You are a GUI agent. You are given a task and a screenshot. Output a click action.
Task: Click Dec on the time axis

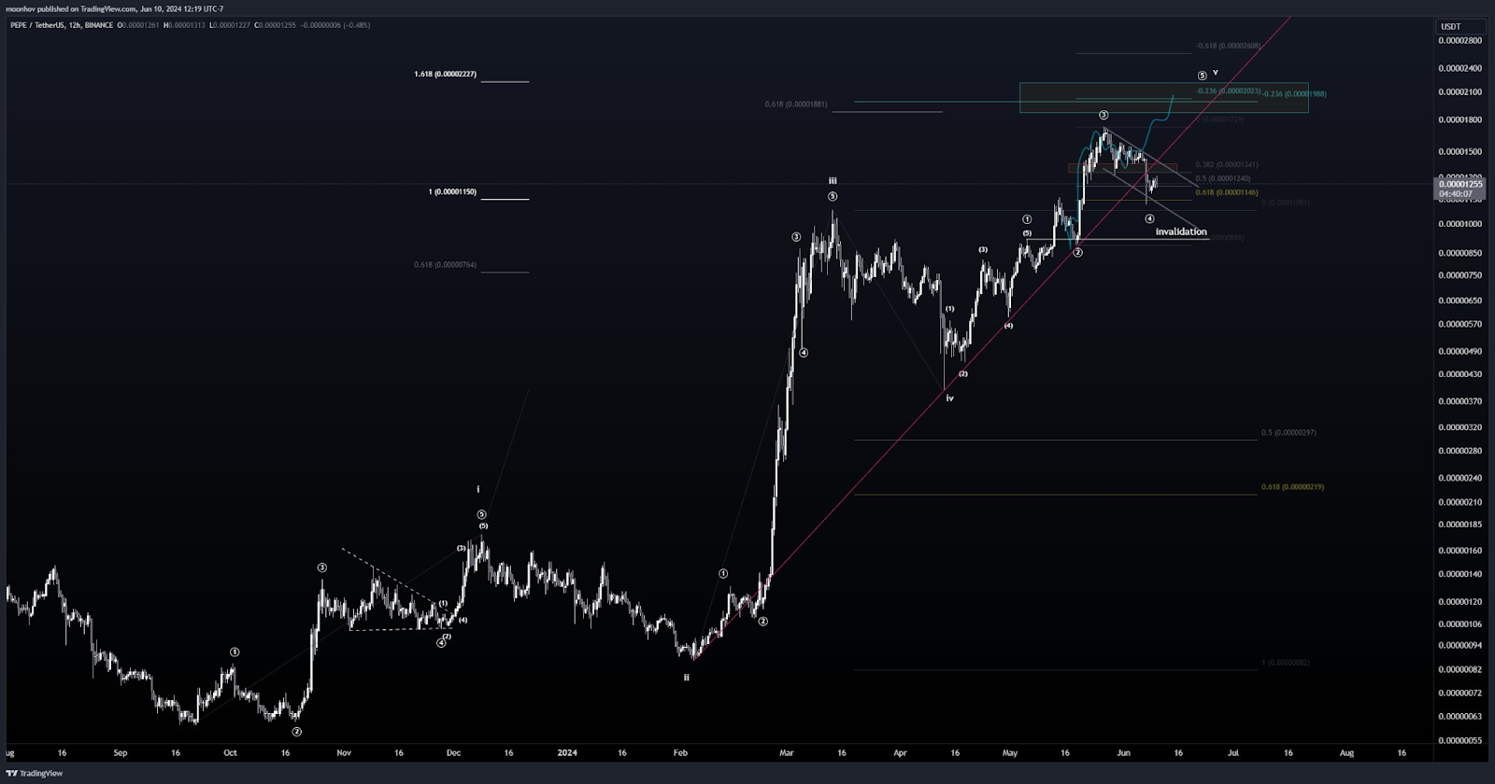tap(454, 752)
